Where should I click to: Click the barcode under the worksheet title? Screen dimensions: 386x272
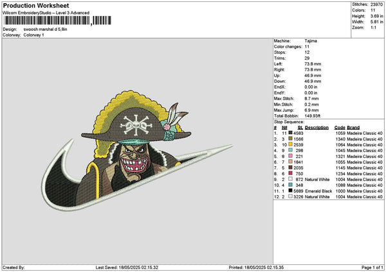click(x=57, y=21)
